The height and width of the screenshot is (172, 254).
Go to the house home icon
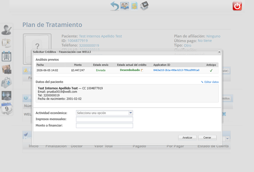coord(144,6)
